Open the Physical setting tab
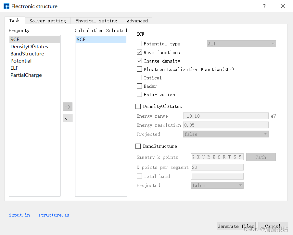Image resolution: width=293 pixels, height=235 pixels. pyautogui.click(x=96, y=21)
